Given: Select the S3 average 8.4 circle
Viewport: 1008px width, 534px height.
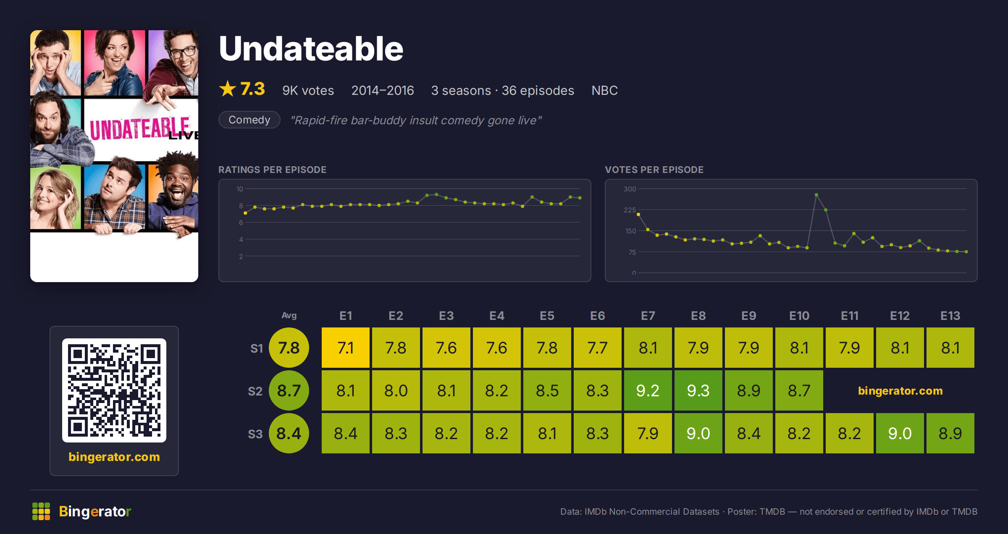Looking at the screenshot, I should pyautogui.click(x=289, y=433).
